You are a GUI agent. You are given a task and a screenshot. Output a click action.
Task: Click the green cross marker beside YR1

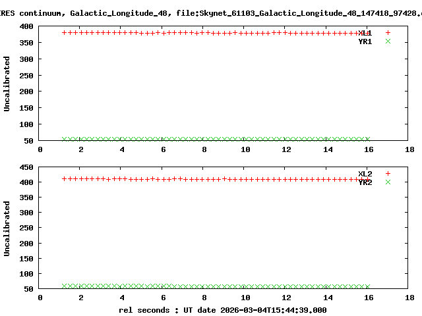(x=388, y=41)
